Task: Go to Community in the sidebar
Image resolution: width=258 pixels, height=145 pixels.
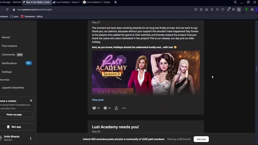Action: coord(9,55)
